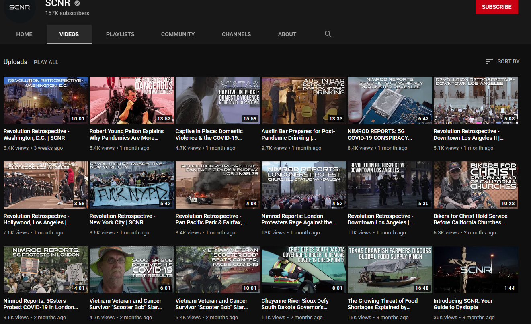Open 5G Protests in London thumbnail
The height and width of the screenshot is (324, 531).
point(46,270)
